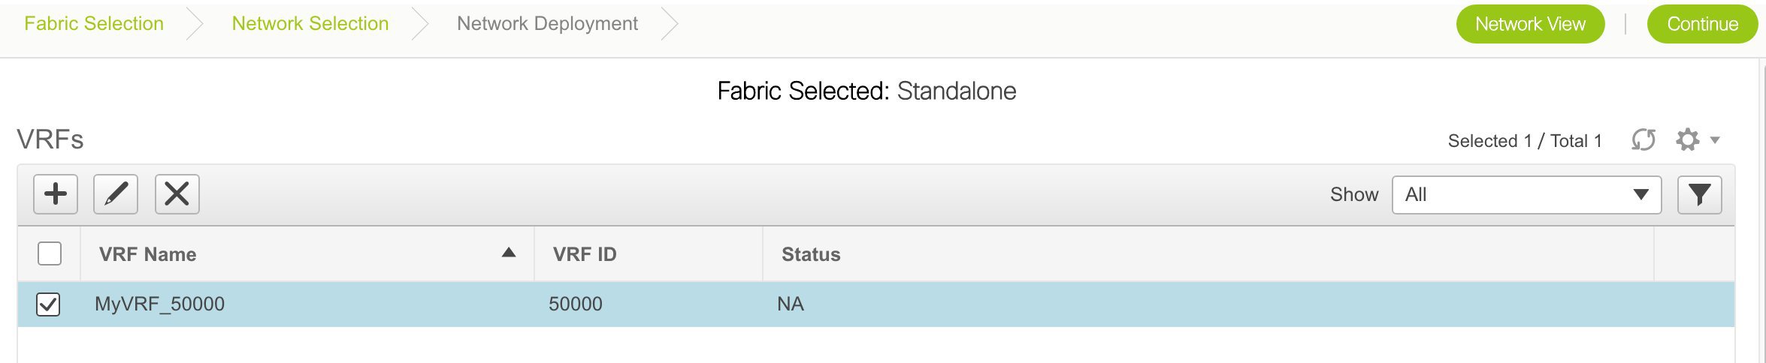The image size is (1766, 363).
Task: Click the Network View button
Action: click(x=1531, y=24)
